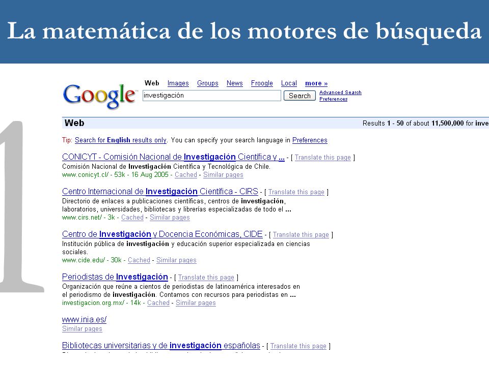Screen dimensions: 489x366
Task: View Similar pages for www.cirs.net
Action: tap(170, 217)
